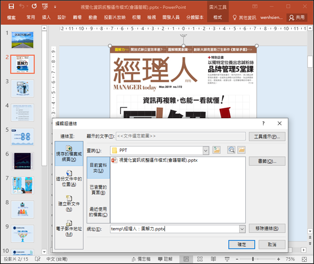The height and width of the screenshot is (264, 314).
Task: Click the redo/repeat arrow icon
Action: [x=34, y=7]
